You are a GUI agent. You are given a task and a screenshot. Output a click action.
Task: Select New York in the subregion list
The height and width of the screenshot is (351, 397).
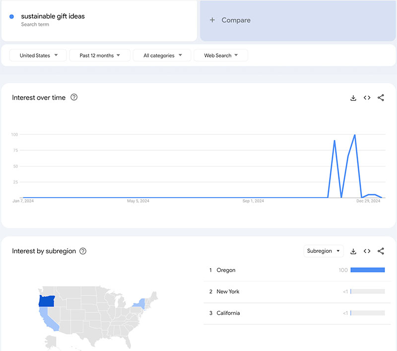229,292
